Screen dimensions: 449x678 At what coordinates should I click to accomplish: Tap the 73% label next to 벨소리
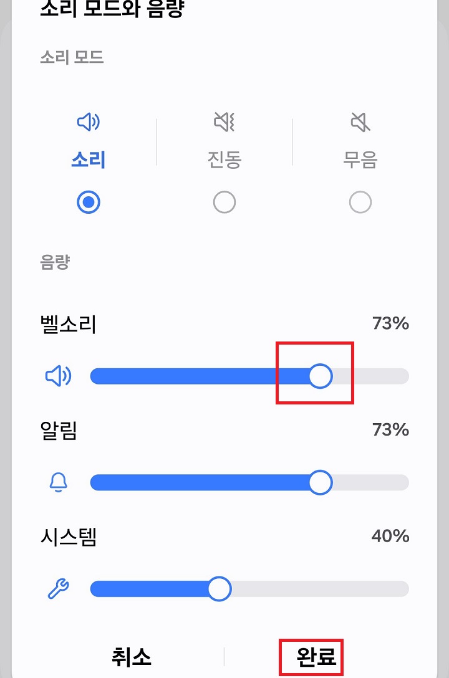393,323
